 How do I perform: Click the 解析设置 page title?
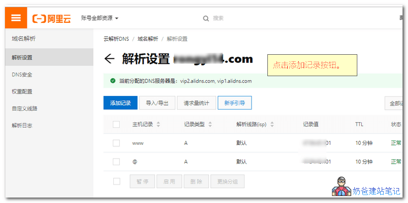[x=146, y=59]
